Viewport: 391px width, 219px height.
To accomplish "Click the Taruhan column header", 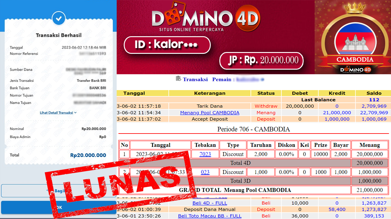I will point(261,145).
